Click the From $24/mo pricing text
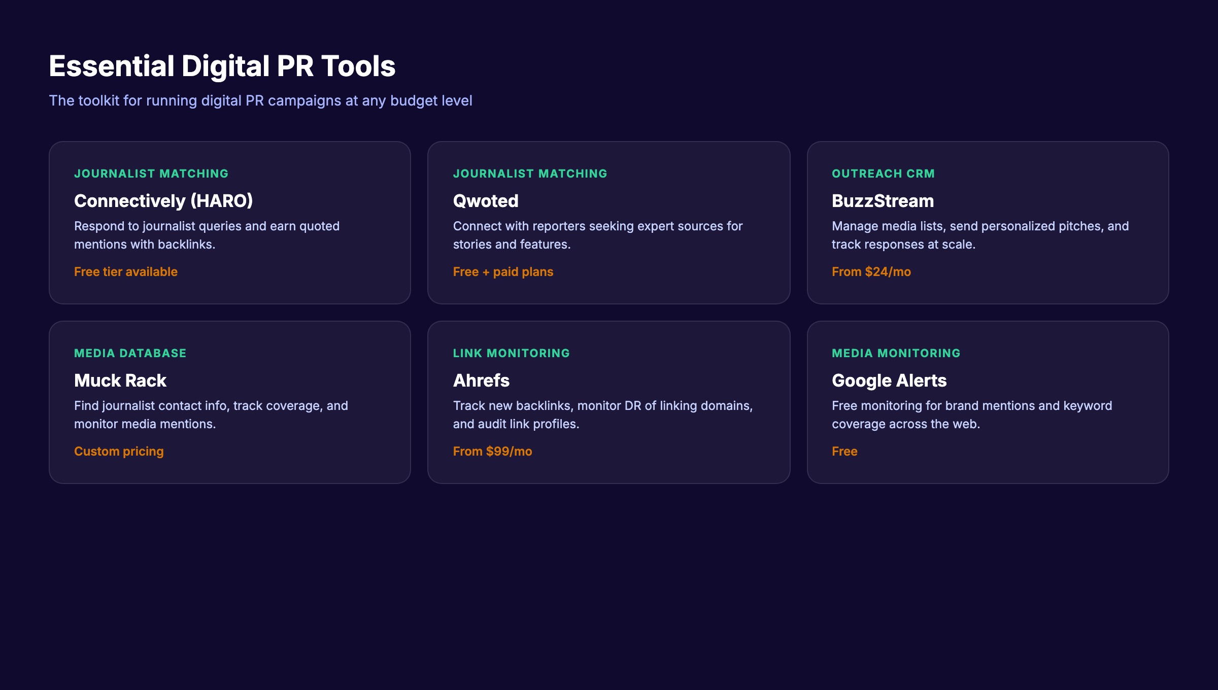Image resolution: width=1218 pixels, height=690 pixels. (871, 271)
